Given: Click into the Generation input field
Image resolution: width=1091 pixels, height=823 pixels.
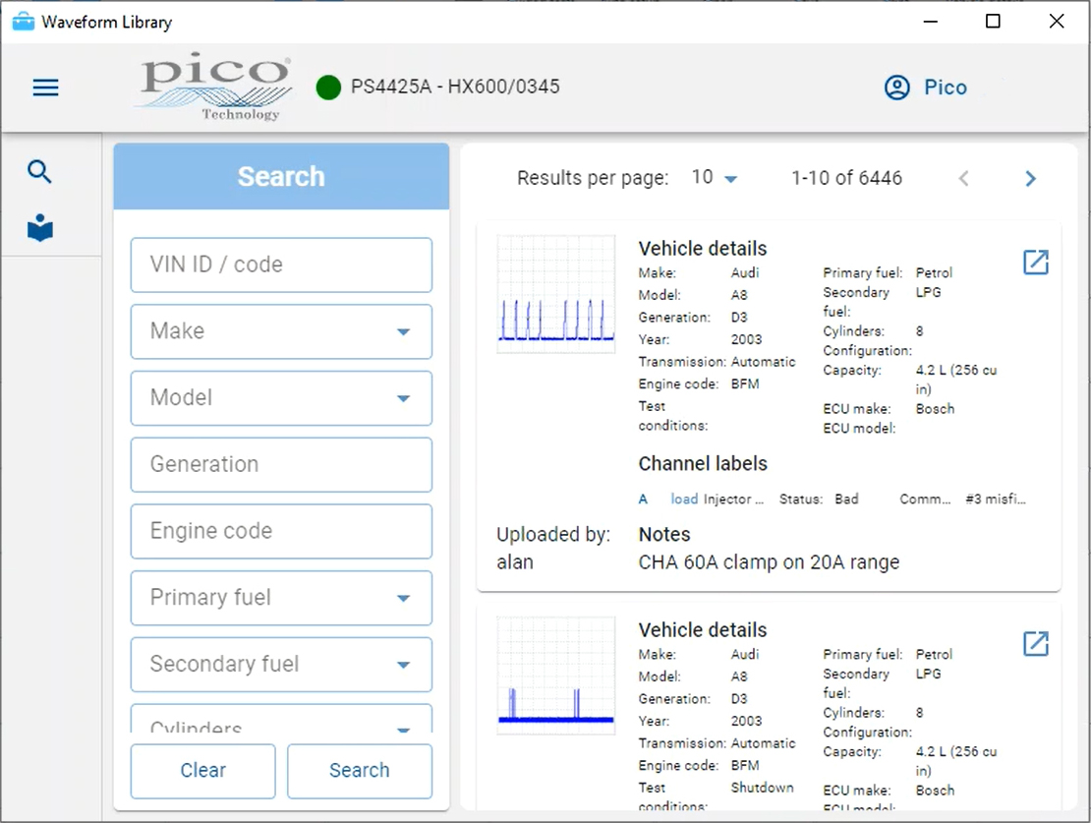Looking at the screenshot, I should coord(281,464).
